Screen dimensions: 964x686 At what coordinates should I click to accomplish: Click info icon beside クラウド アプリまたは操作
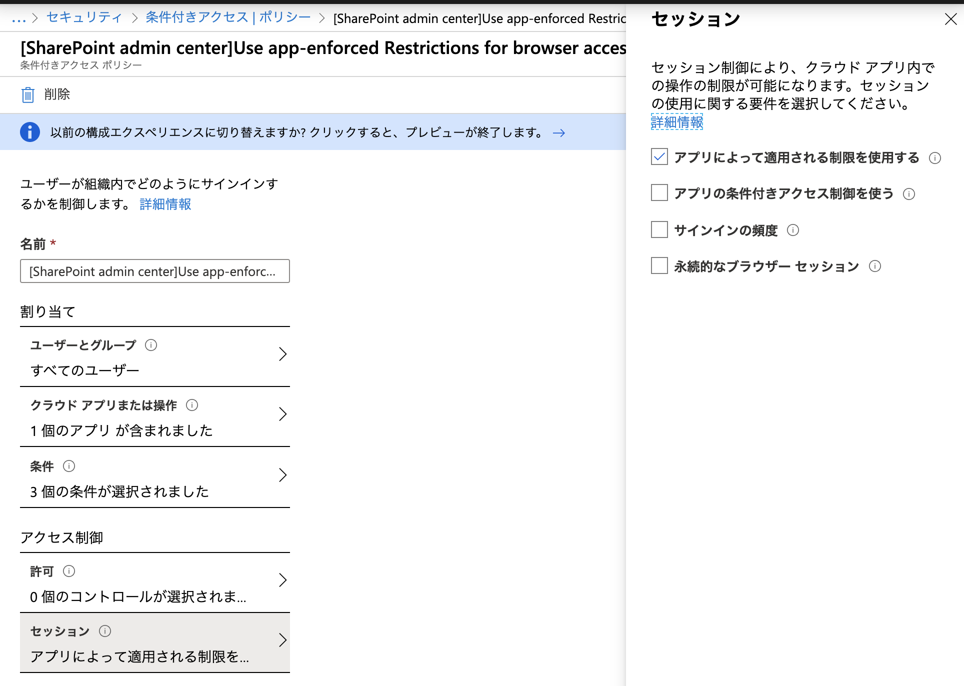192,405
